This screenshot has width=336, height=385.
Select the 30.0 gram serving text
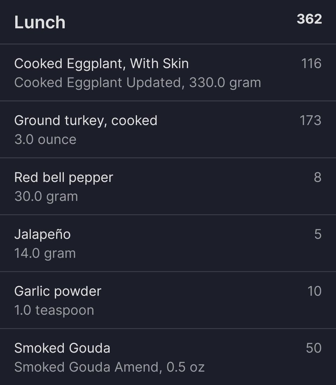[x=46, y=197]
